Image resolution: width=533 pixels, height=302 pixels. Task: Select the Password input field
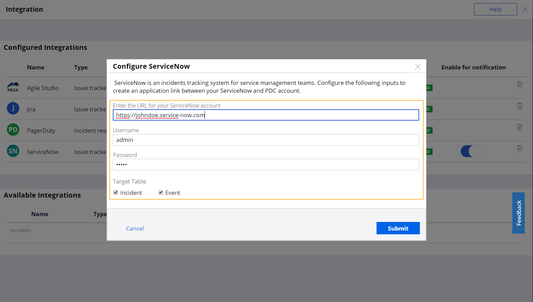coord(266,165)
